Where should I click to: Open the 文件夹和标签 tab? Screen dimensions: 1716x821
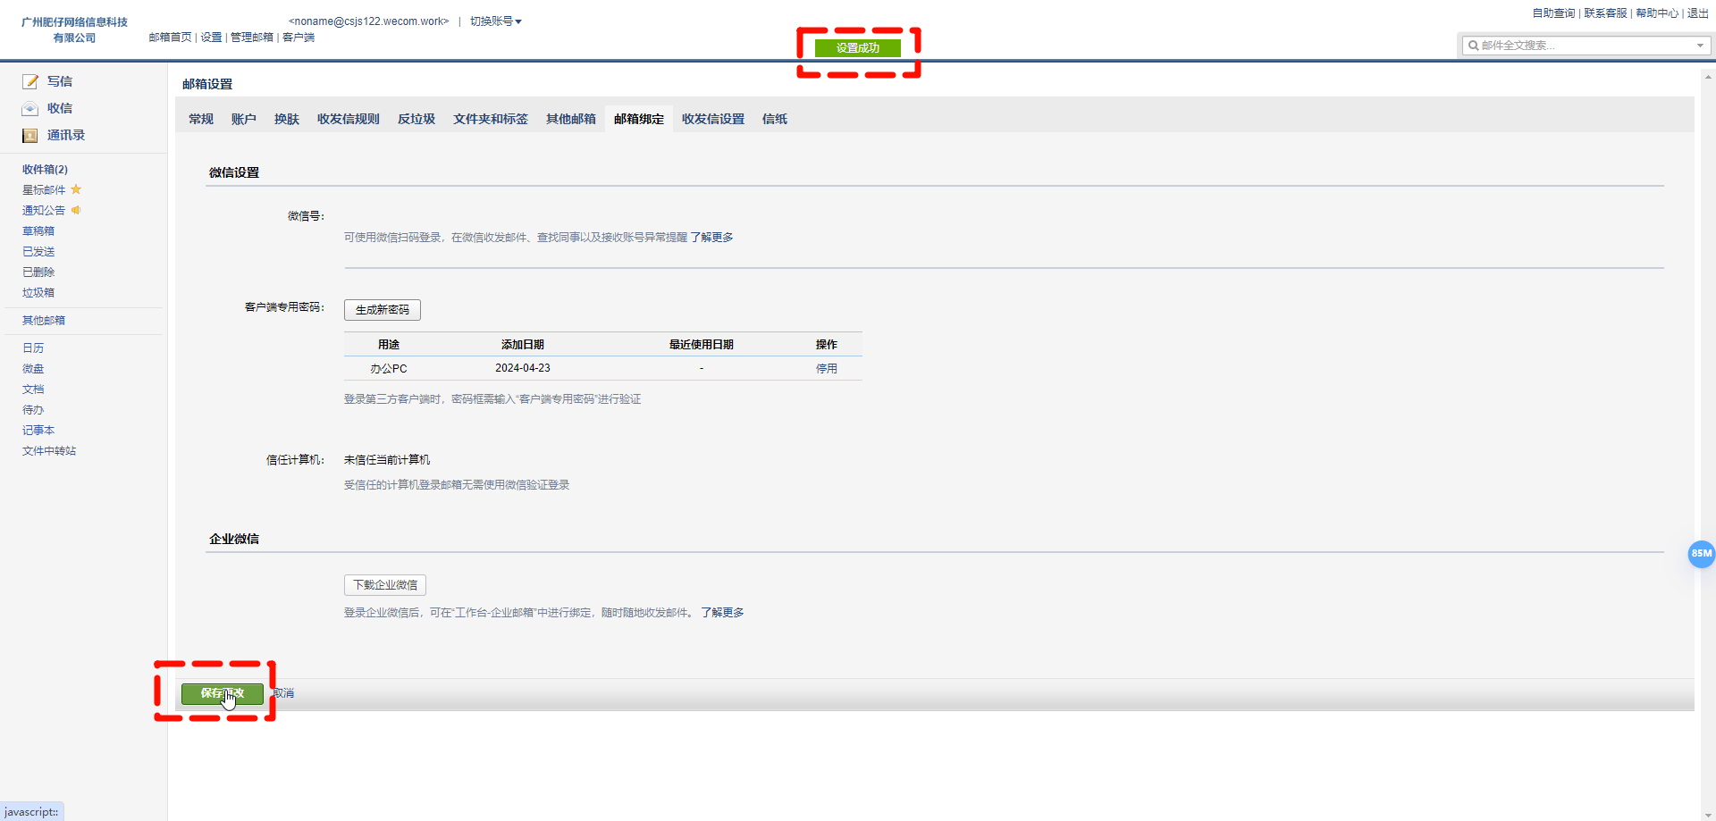pyautogui.click(x=491, y=119)
